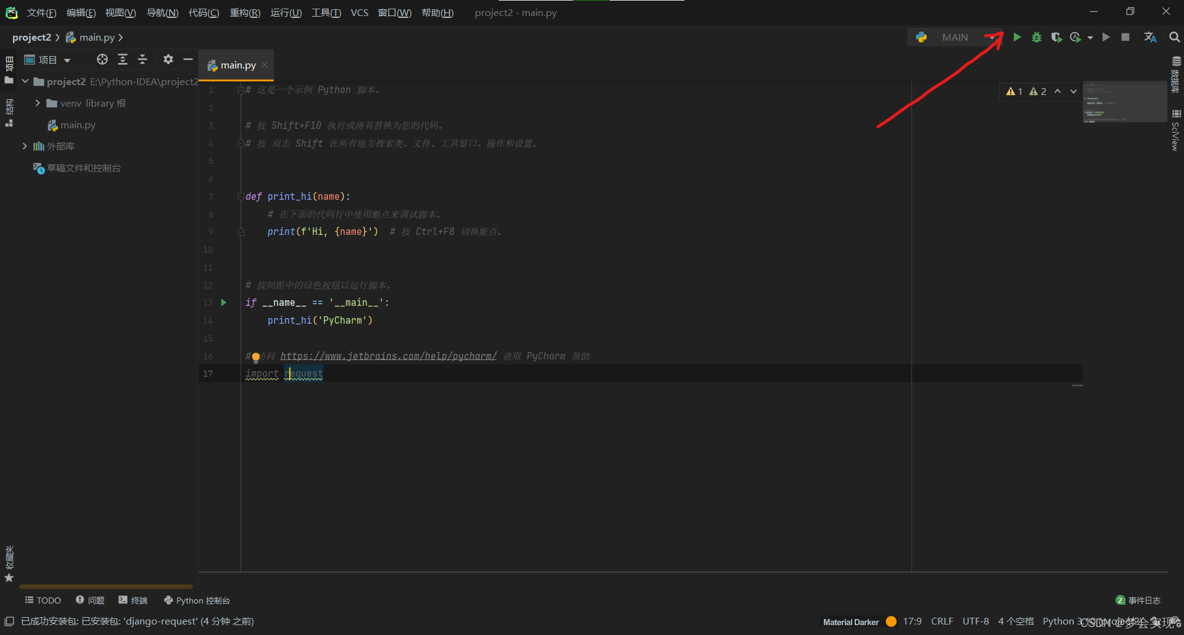1184x635 pixels.
Task: Click the code minimap preview
Action: click(1124, 102)
